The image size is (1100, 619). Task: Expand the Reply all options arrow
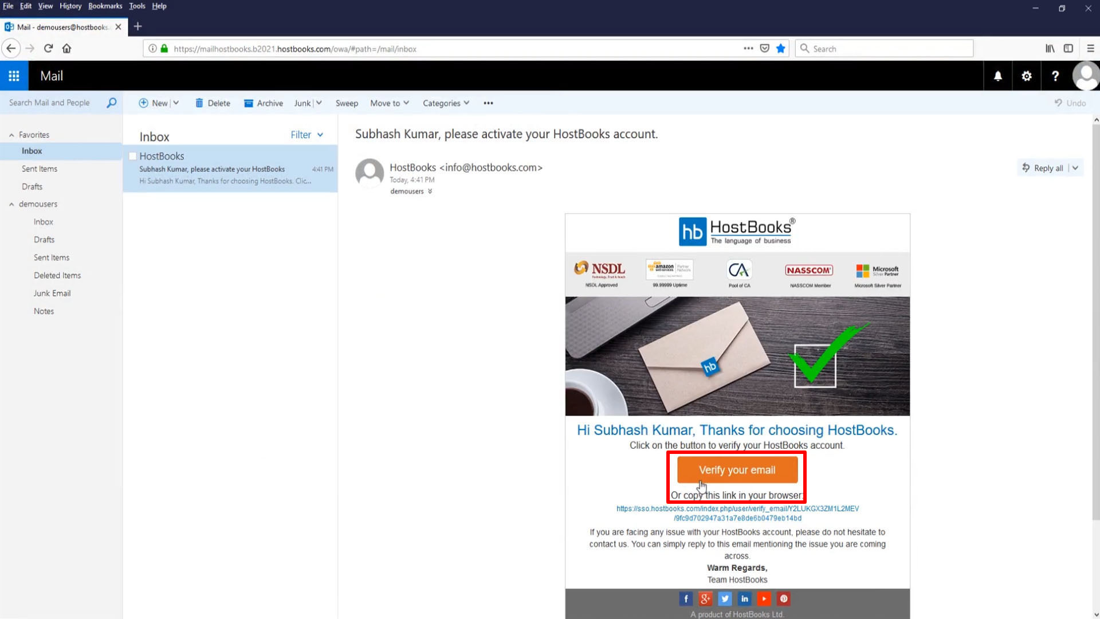[x=1075, y=168]
